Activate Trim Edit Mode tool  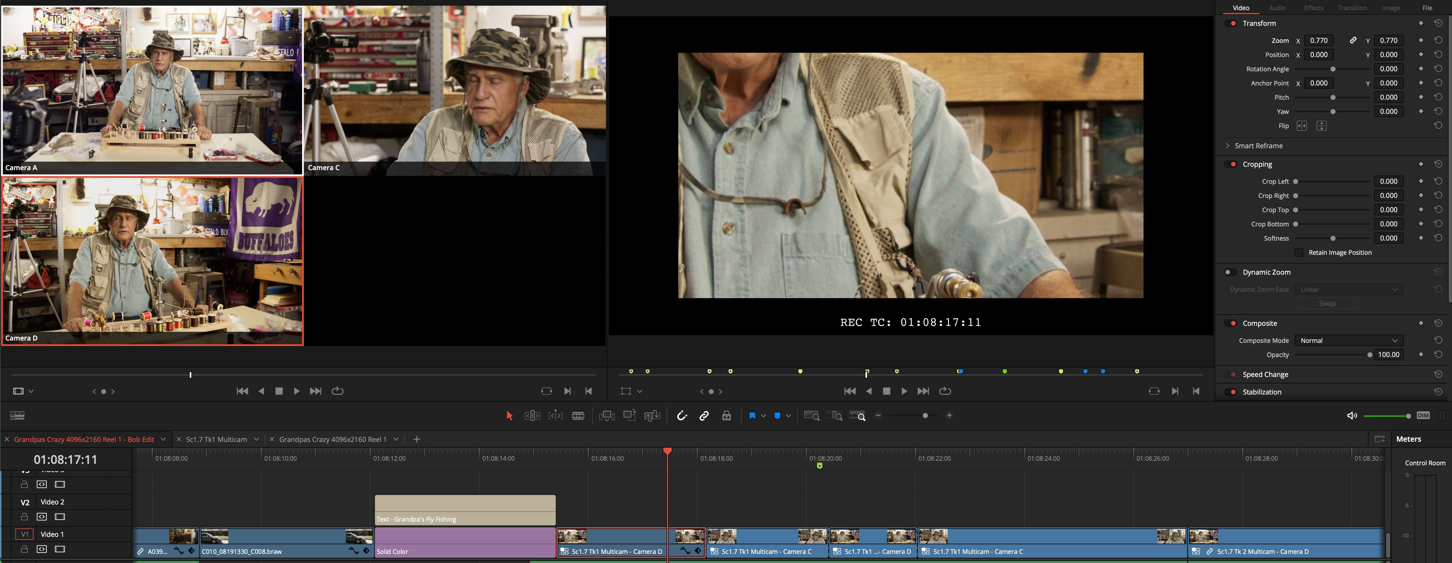tap(532, 416)
